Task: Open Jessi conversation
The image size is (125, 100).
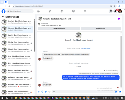Action: (17, 57)
